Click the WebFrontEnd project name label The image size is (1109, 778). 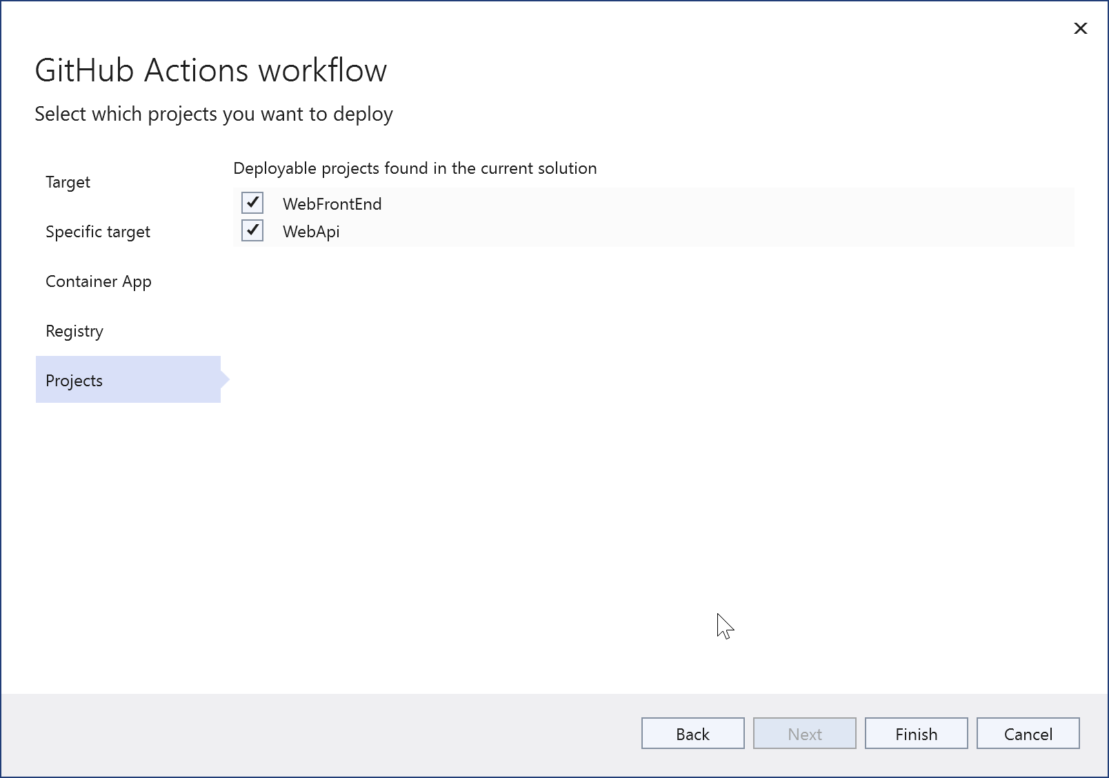pyautogui.click(x=332, y=203)
